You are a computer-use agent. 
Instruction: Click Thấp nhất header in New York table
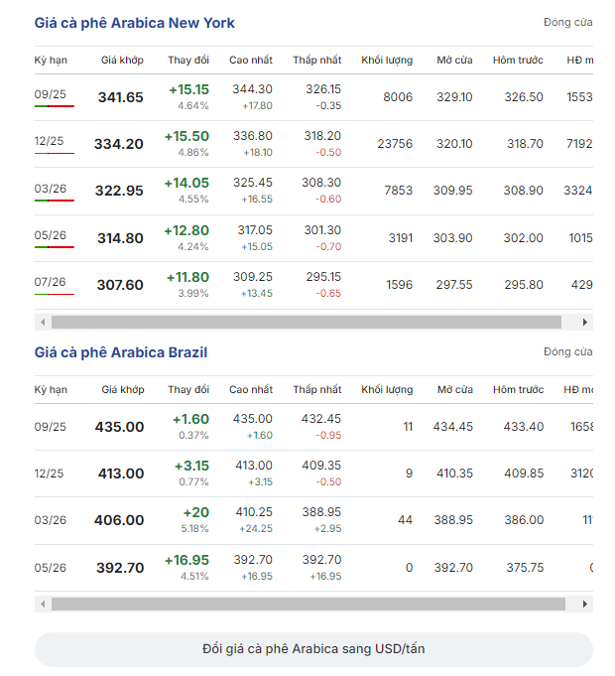coord(317,60)
